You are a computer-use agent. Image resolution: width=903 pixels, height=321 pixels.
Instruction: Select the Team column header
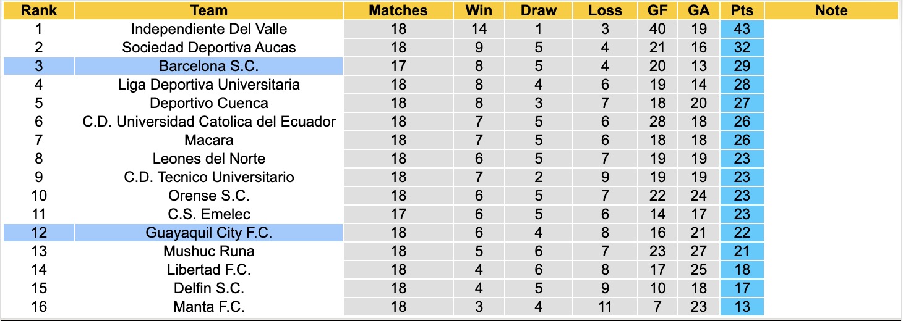(209, 10)
